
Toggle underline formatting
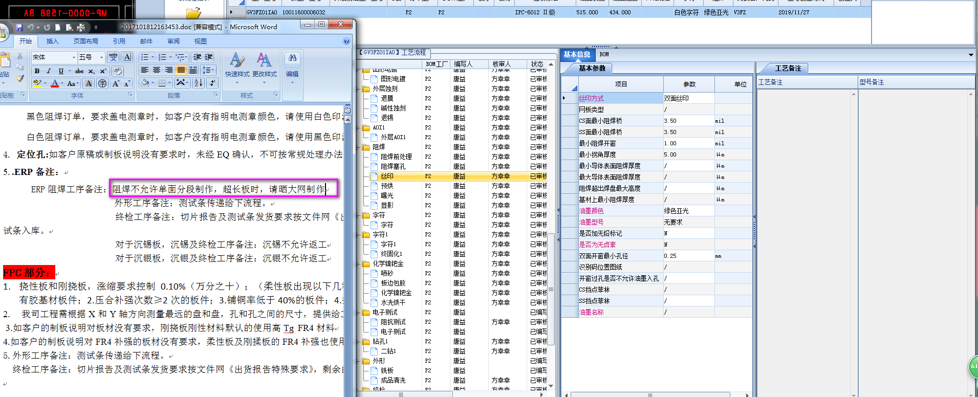point(61,71)
